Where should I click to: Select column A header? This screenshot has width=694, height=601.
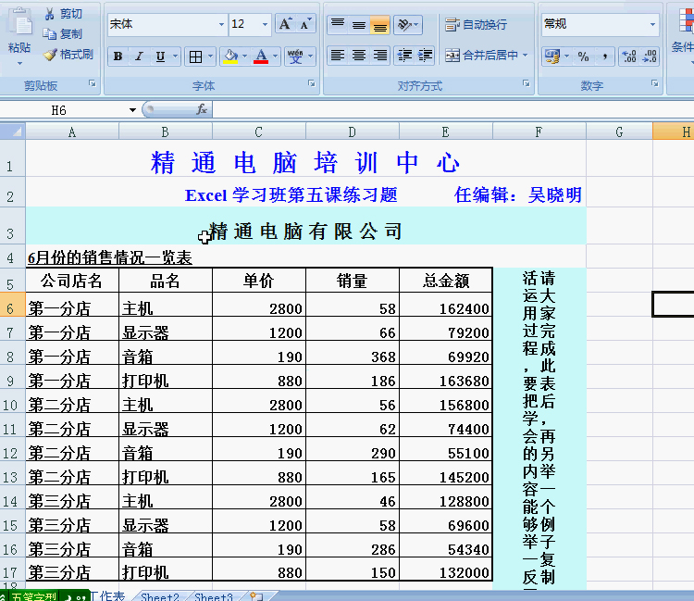(72, 132)
